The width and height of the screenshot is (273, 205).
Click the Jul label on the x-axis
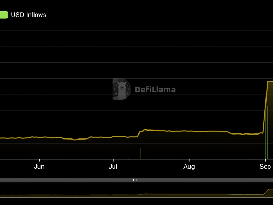click(113, 167)
